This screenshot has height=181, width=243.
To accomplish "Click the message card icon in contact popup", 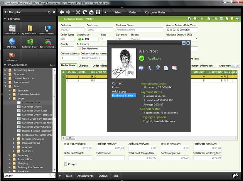I will tap(174, 68).
